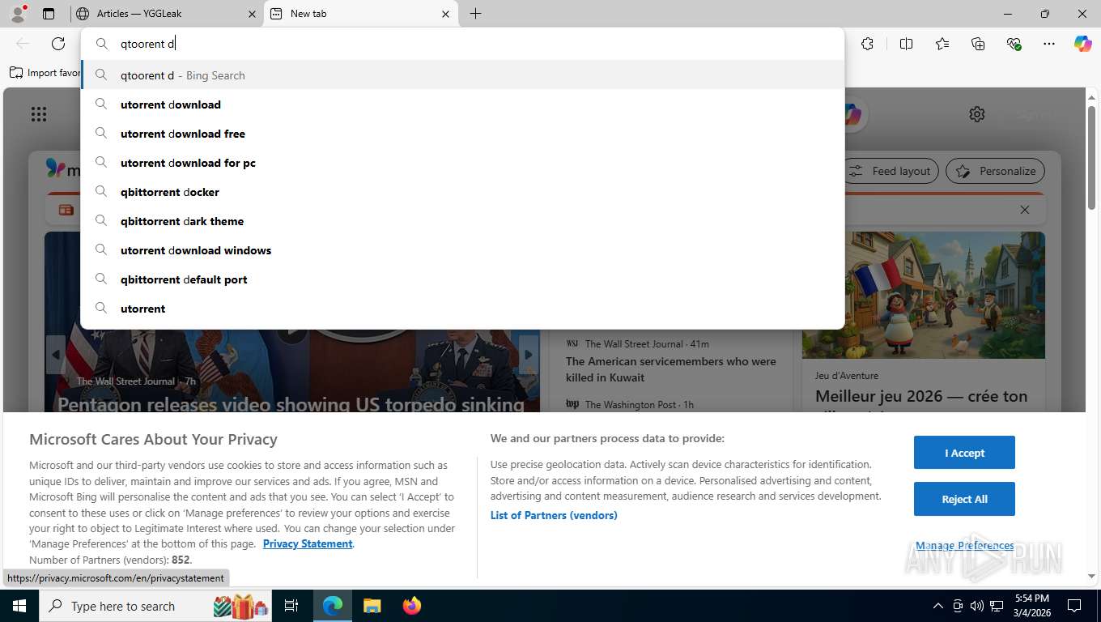Open the new tab page apps grid

[x=39, y=114]
